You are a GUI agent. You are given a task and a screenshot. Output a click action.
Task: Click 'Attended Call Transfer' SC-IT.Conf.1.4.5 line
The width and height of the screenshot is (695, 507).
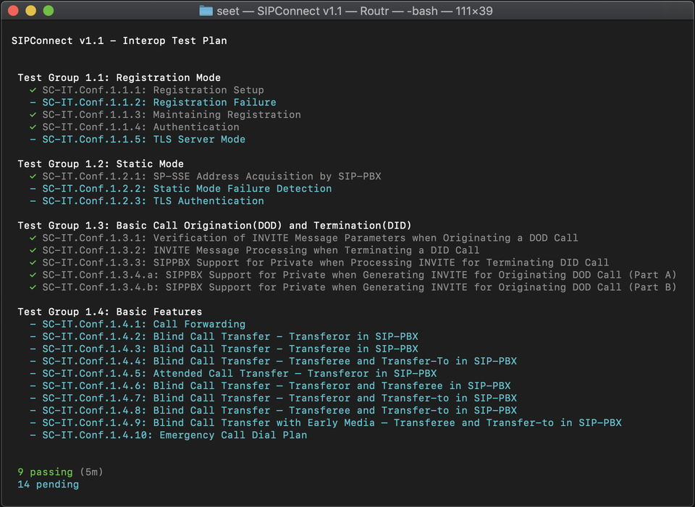coord(240,374)
